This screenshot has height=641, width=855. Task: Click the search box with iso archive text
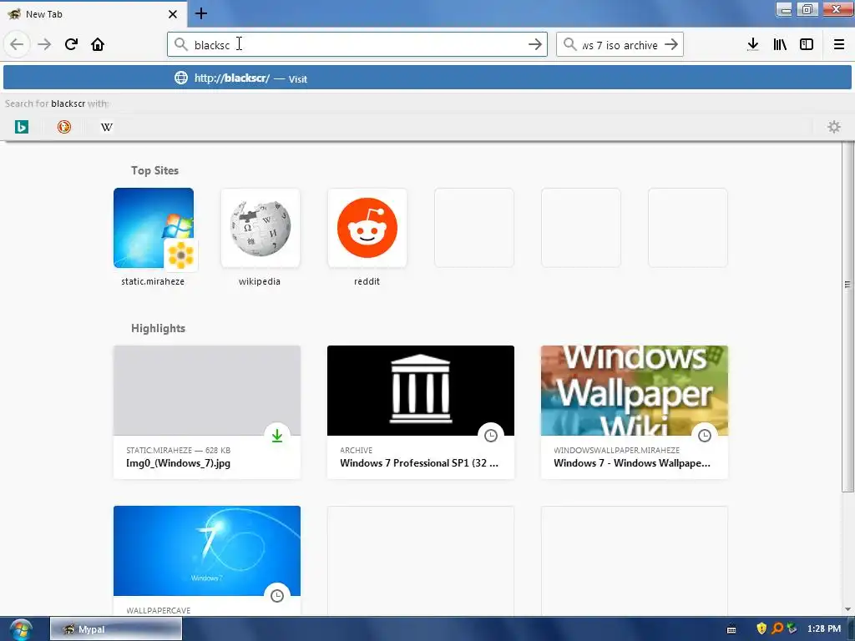pos(620,45)
